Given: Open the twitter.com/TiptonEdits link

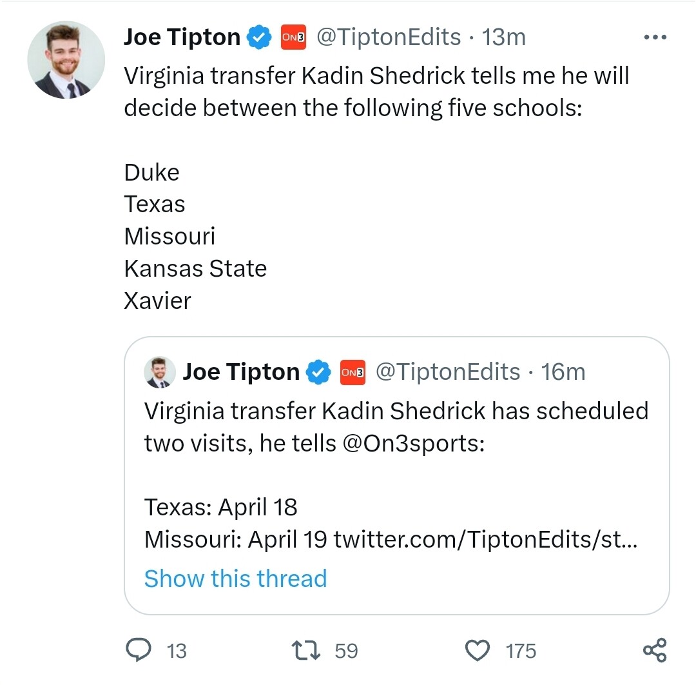Looking at the screenshot, I should point(486,540).
